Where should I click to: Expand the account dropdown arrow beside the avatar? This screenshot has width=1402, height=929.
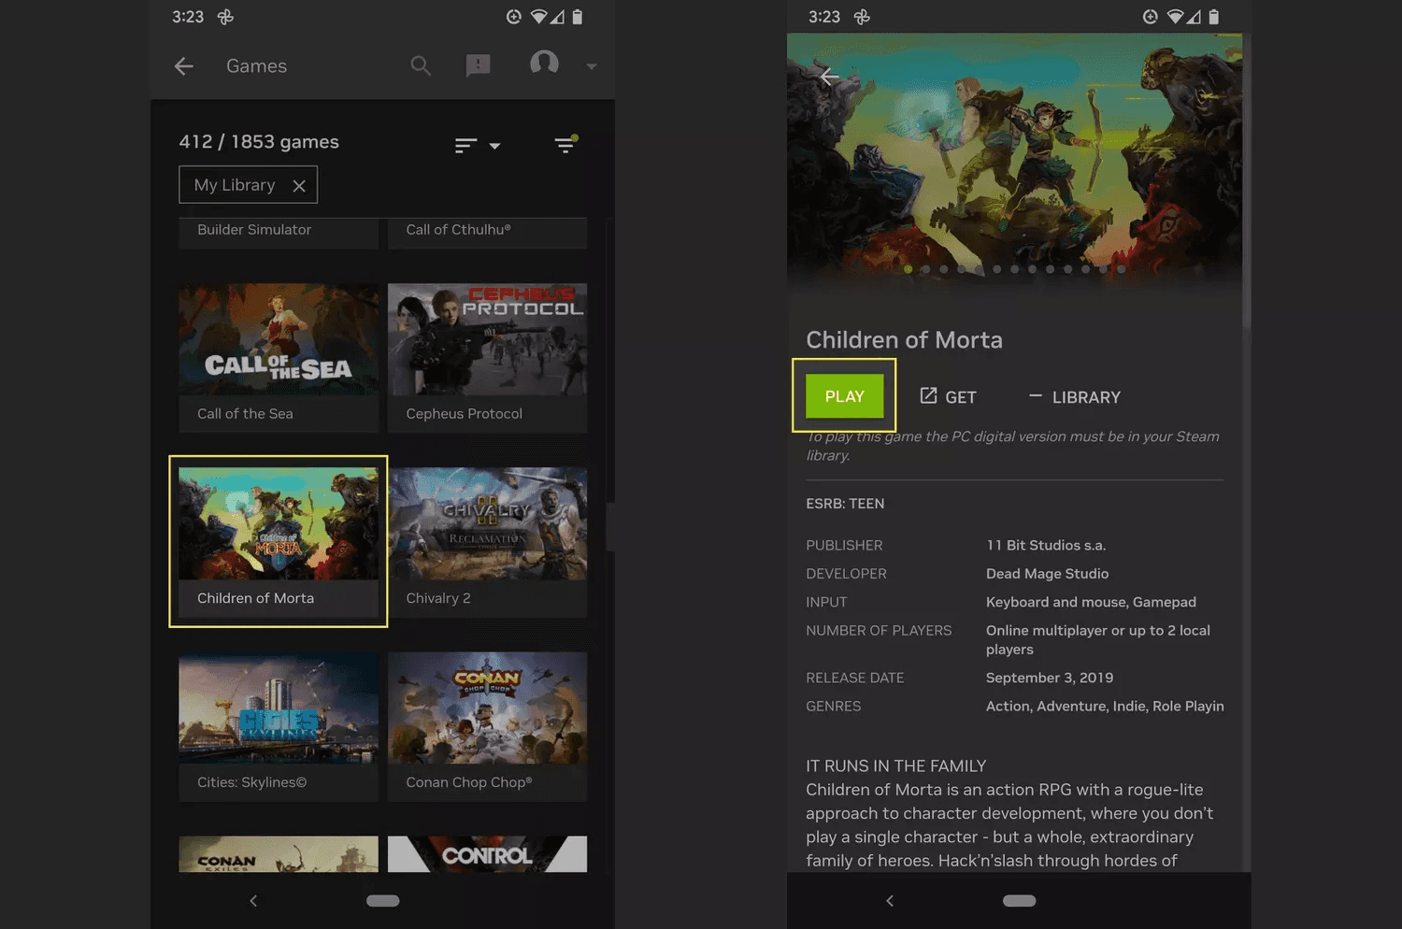pyautogui.click(x=590, y=66)
